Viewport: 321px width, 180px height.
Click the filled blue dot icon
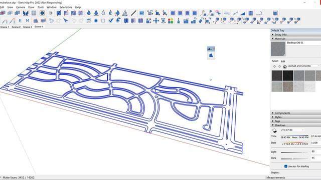tap(96, 20)
